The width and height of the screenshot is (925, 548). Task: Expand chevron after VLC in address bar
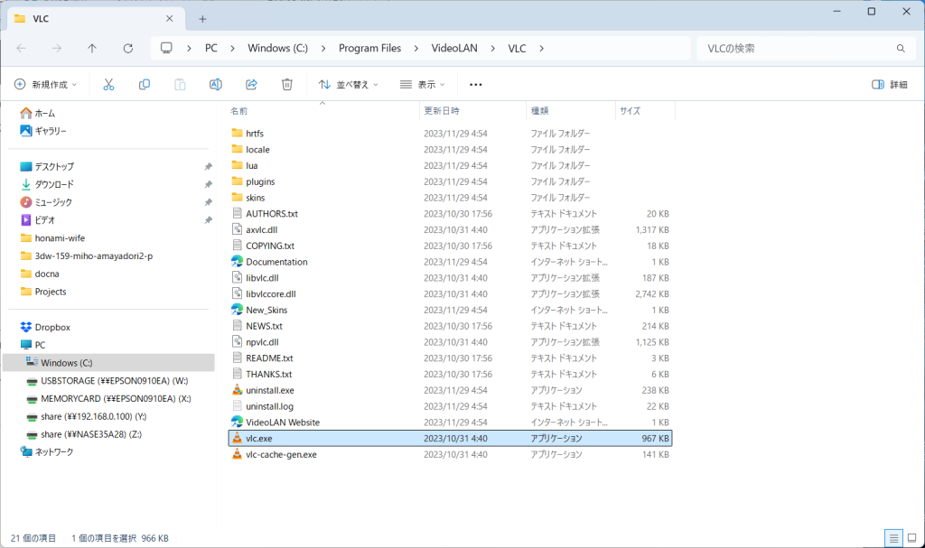[542, 49]
